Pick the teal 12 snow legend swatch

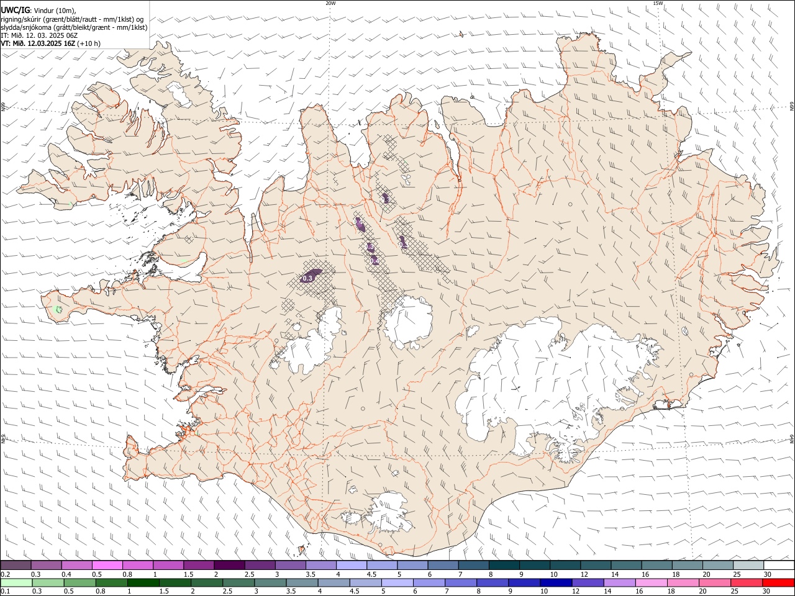point(596,566)
